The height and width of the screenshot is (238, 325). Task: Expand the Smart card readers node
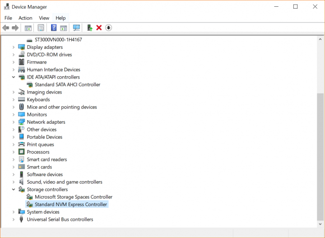pyautogui.click(x=14, y=159)
